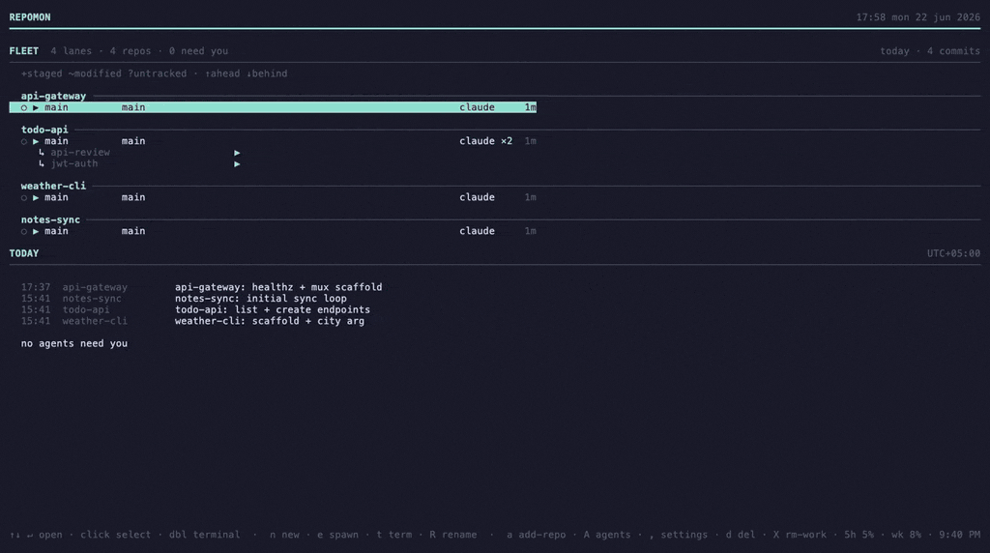Select the api-review sub-lane
This screenshot has height=553, width=990.
80,152
